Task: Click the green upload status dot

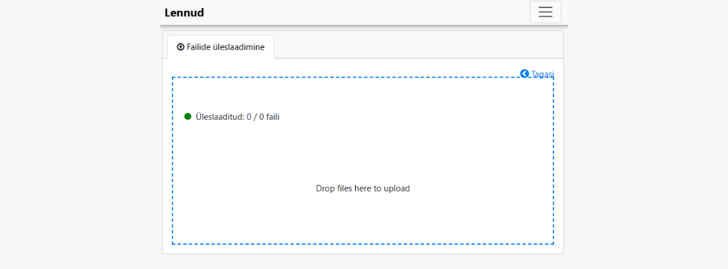Action: coord(188,116)
